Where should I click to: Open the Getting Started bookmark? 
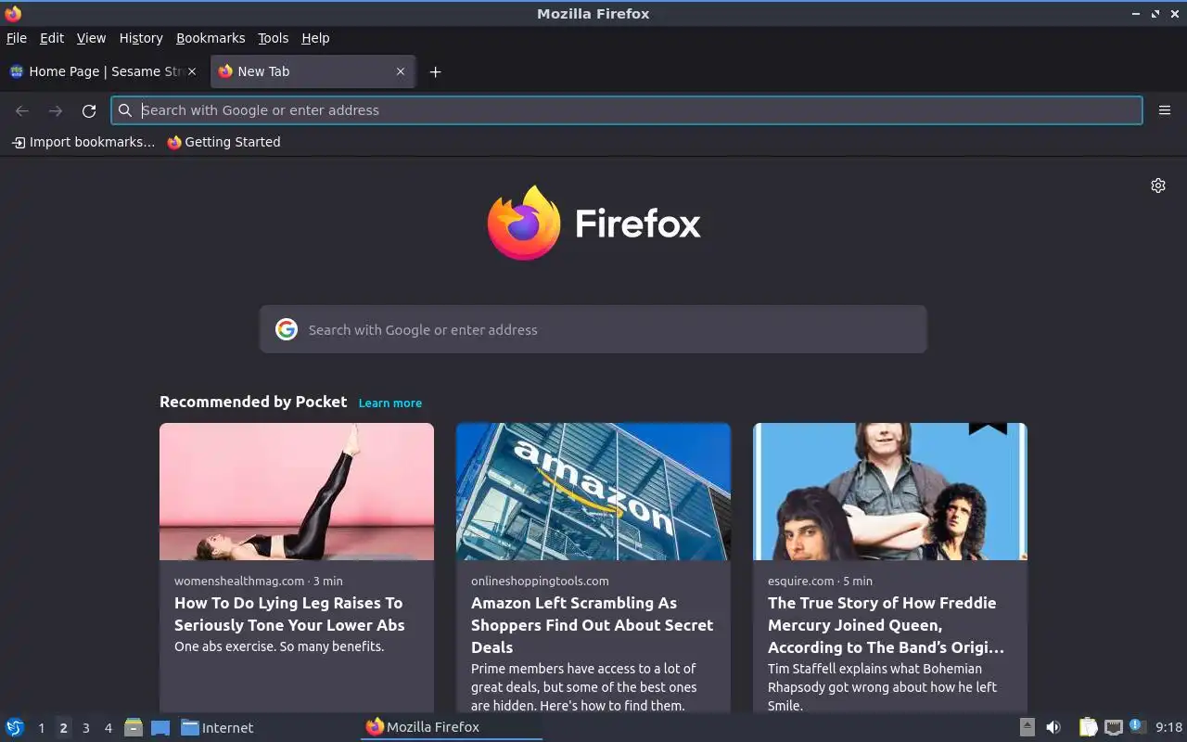(223, 142)
